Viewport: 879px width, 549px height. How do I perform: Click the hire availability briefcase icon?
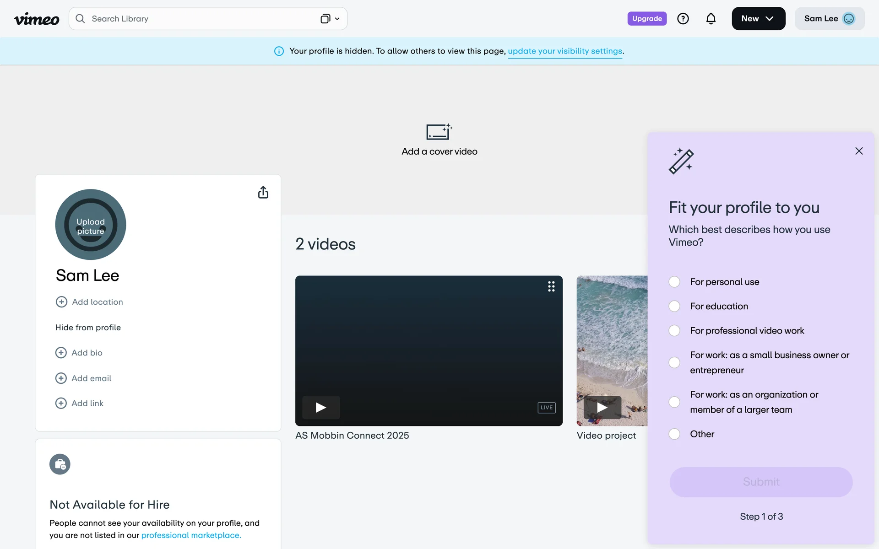tap(60, 464)
